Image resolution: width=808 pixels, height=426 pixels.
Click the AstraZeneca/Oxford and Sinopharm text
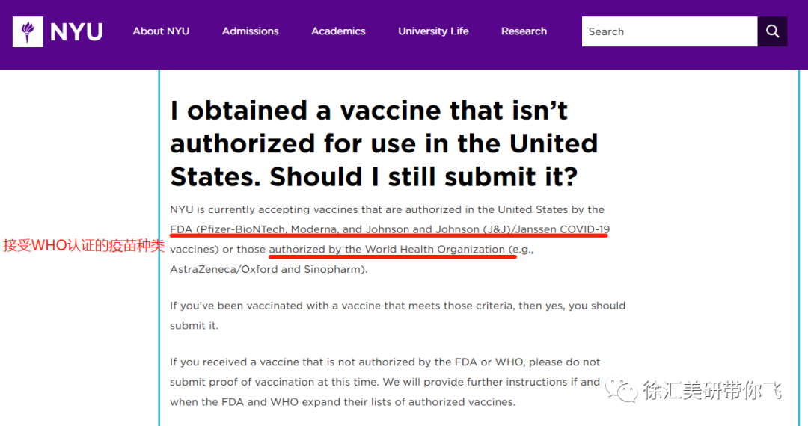(x=268, y=269)
